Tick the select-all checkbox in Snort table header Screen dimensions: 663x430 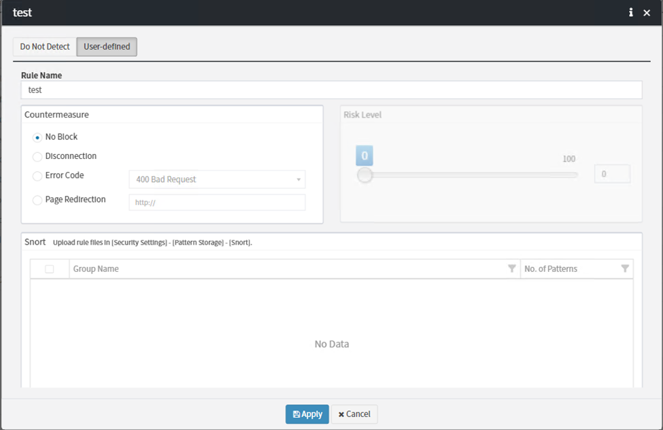[x=50, y=269]
